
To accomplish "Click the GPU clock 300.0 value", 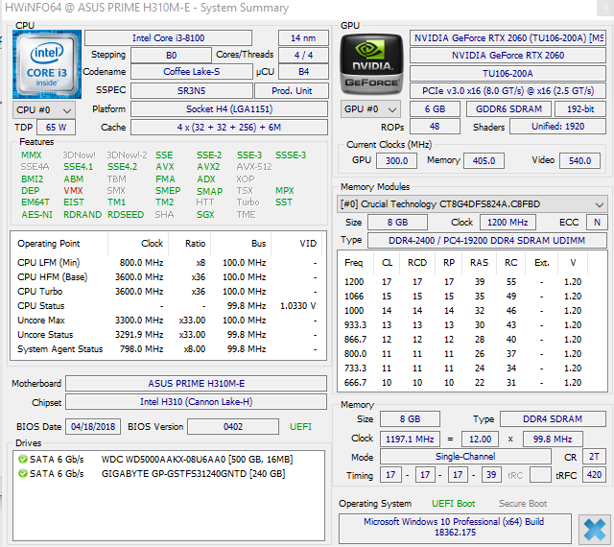I will tap(396, 160).
